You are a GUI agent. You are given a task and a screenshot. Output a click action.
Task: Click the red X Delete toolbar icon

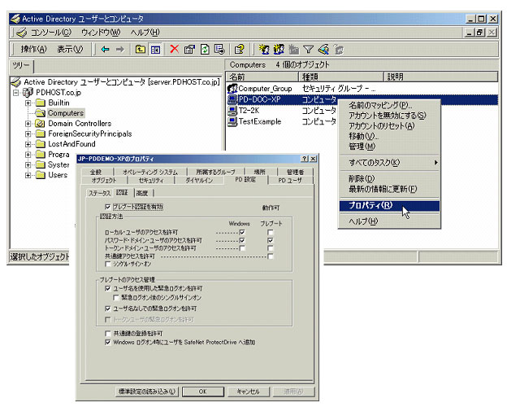pos(174,50)
